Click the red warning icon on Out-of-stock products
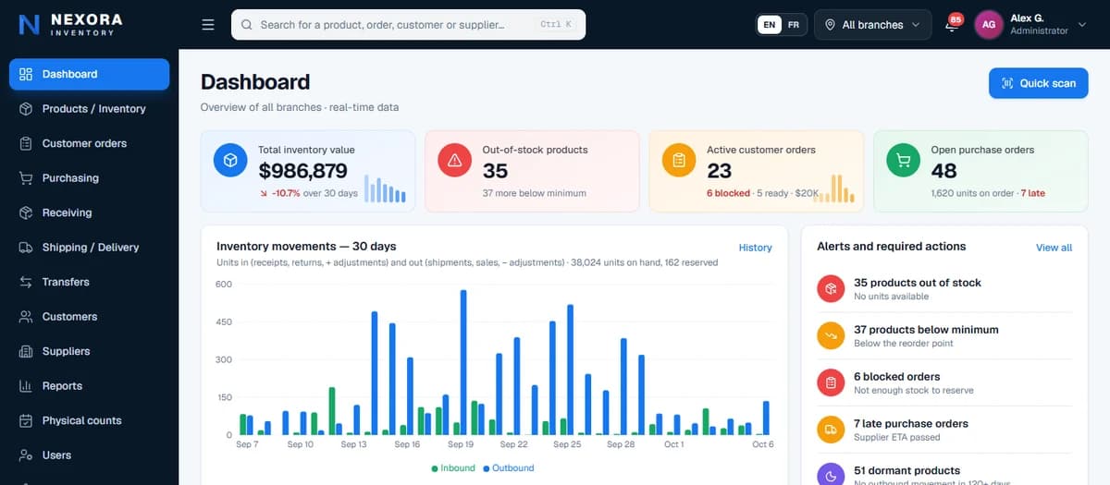The height and width of the screenshot is (485, 1110). [x=454, y=160]
